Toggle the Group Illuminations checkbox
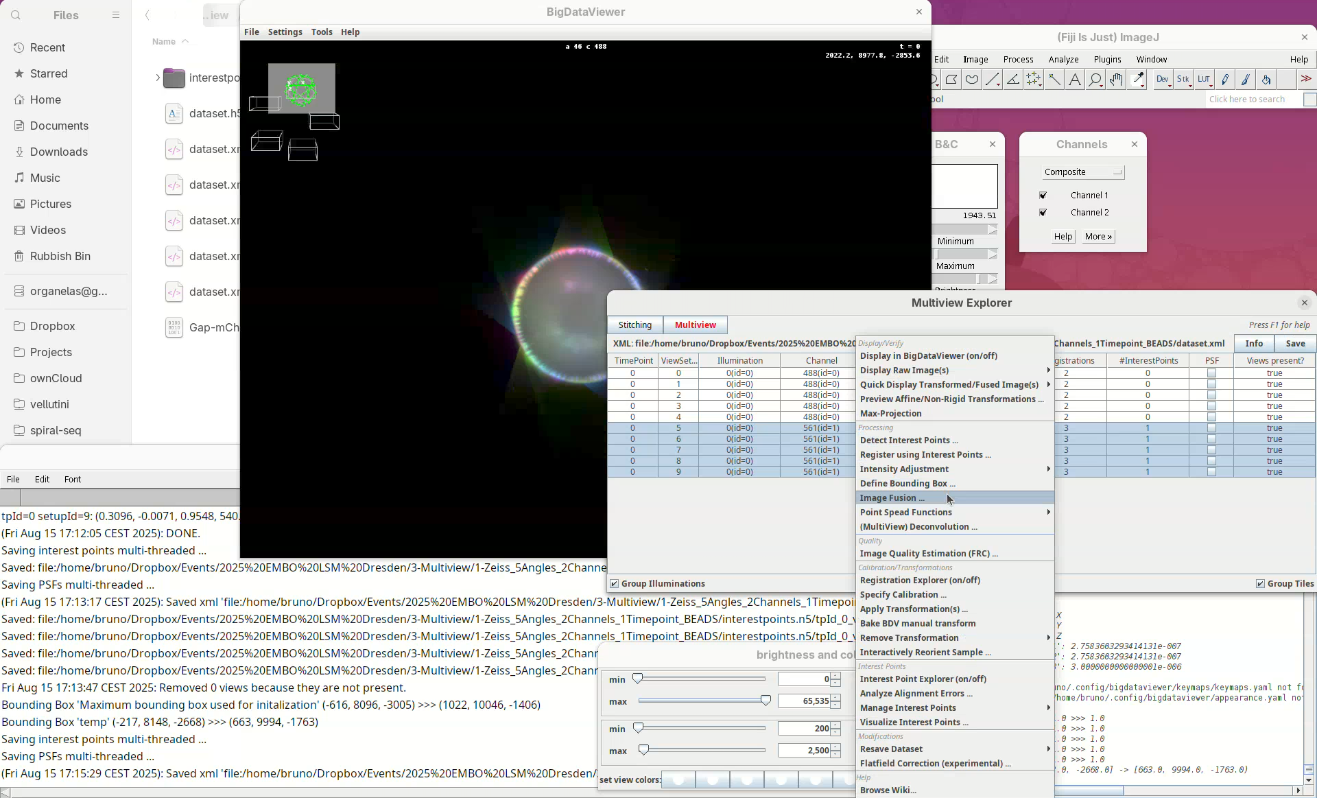This screenshot has width=1317, height=798. coord(615,584)
